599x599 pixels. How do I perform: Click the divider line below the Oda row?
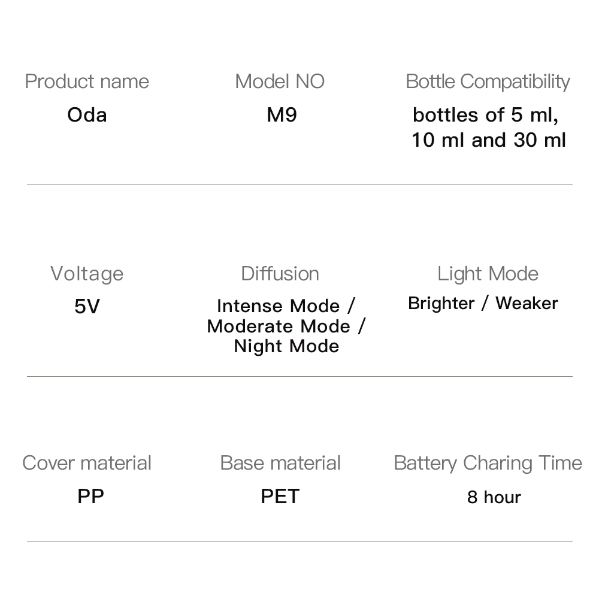tap(299, 184)
